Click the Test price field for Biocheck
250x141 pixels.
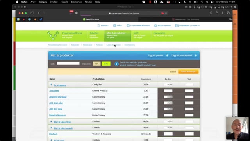click(189, 134)
